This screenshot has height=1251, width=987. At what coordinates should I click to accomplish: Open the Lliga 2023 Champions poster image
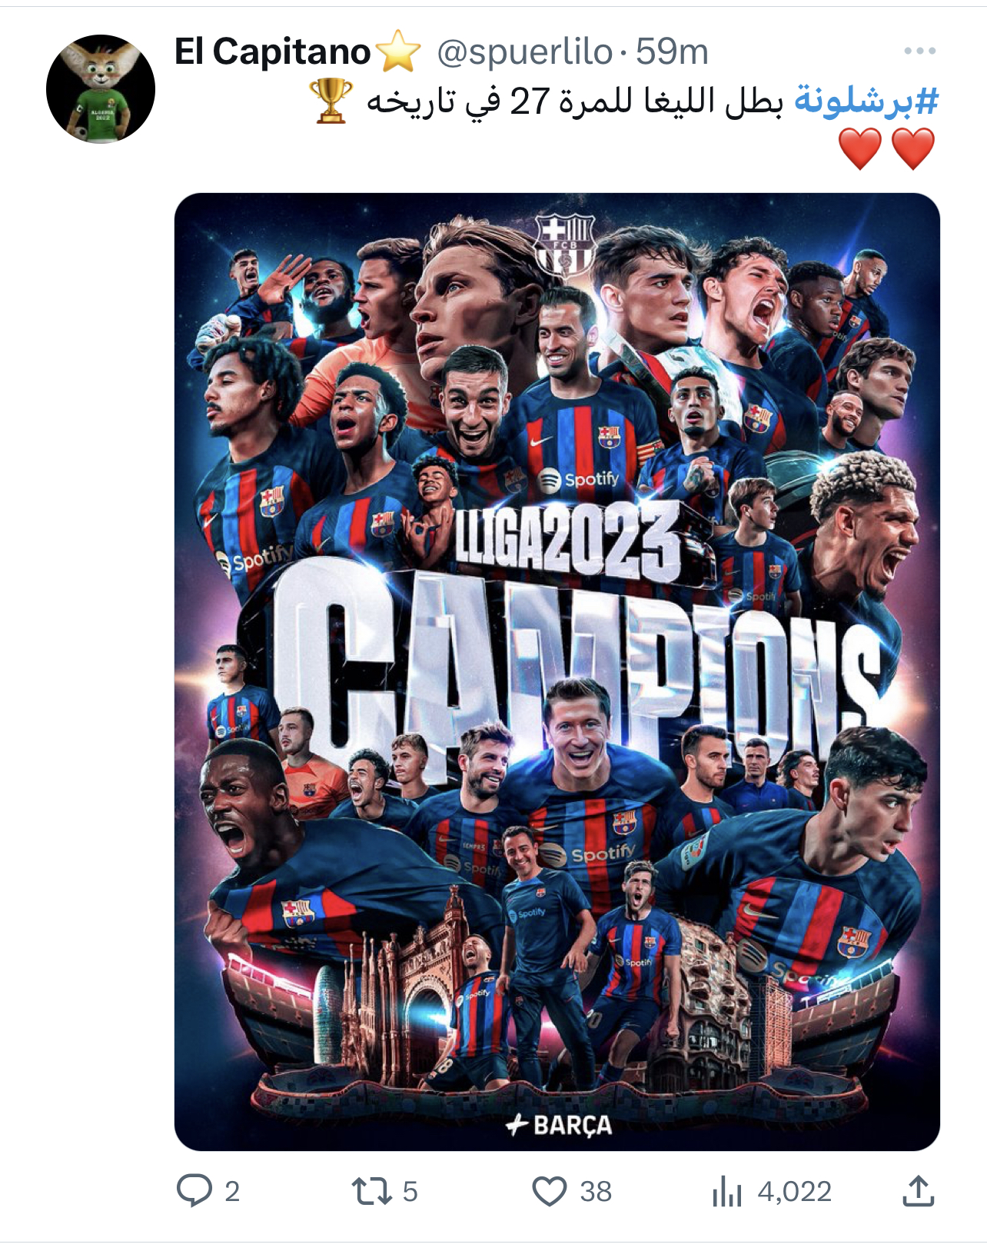click(x=557, y=671)
